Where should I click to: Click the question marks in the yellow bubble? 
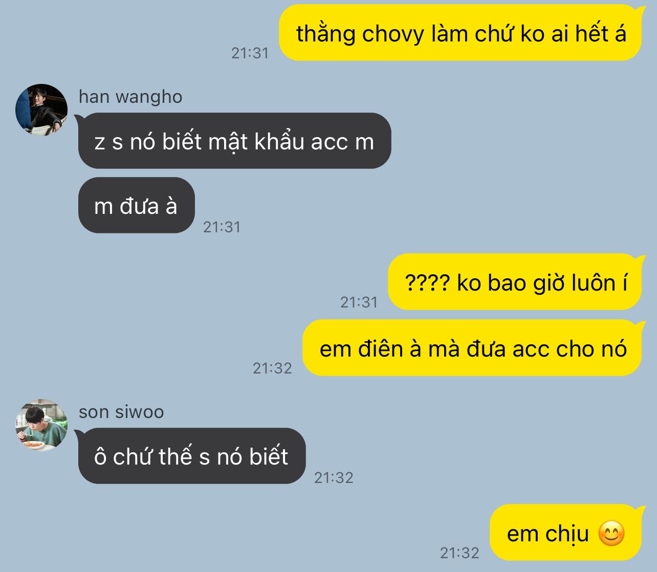pos(427,282)
